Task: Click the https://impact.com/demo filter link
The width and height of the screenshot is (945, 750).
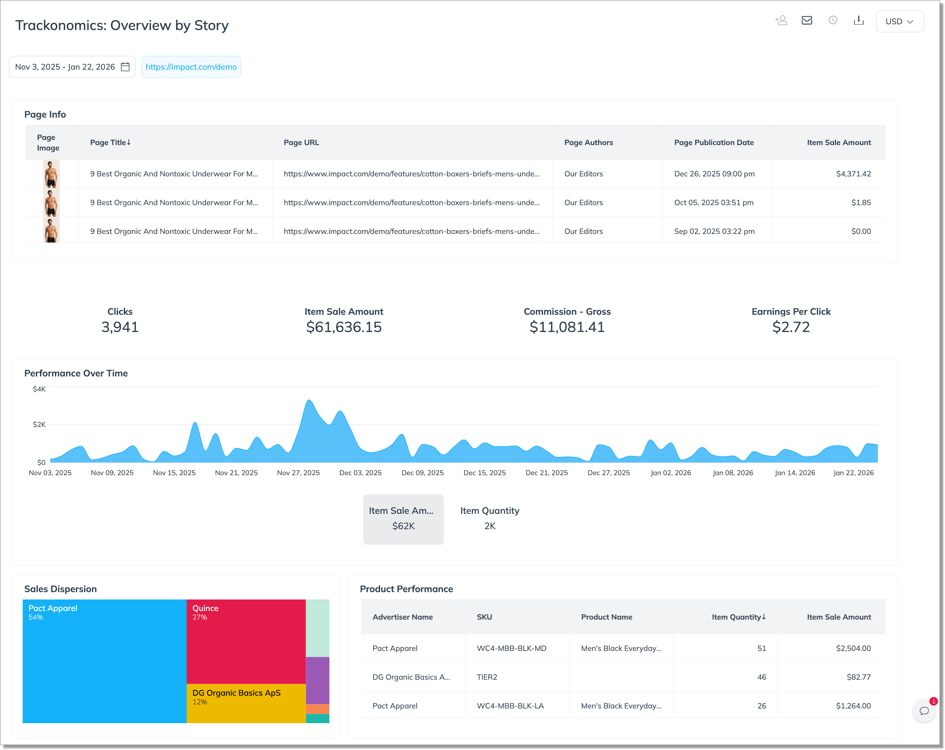Action: (191, 67)
